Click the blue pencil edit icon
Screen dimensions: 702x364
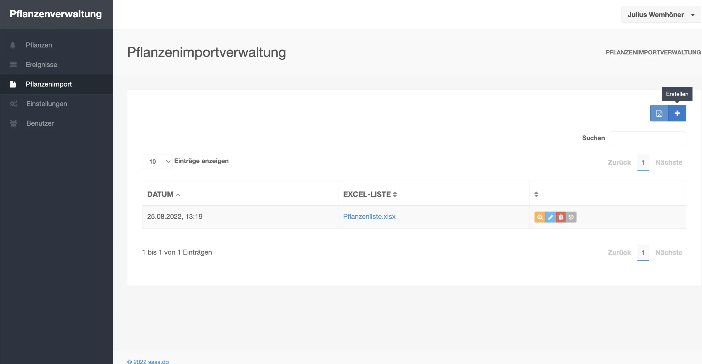pos(550,217)
